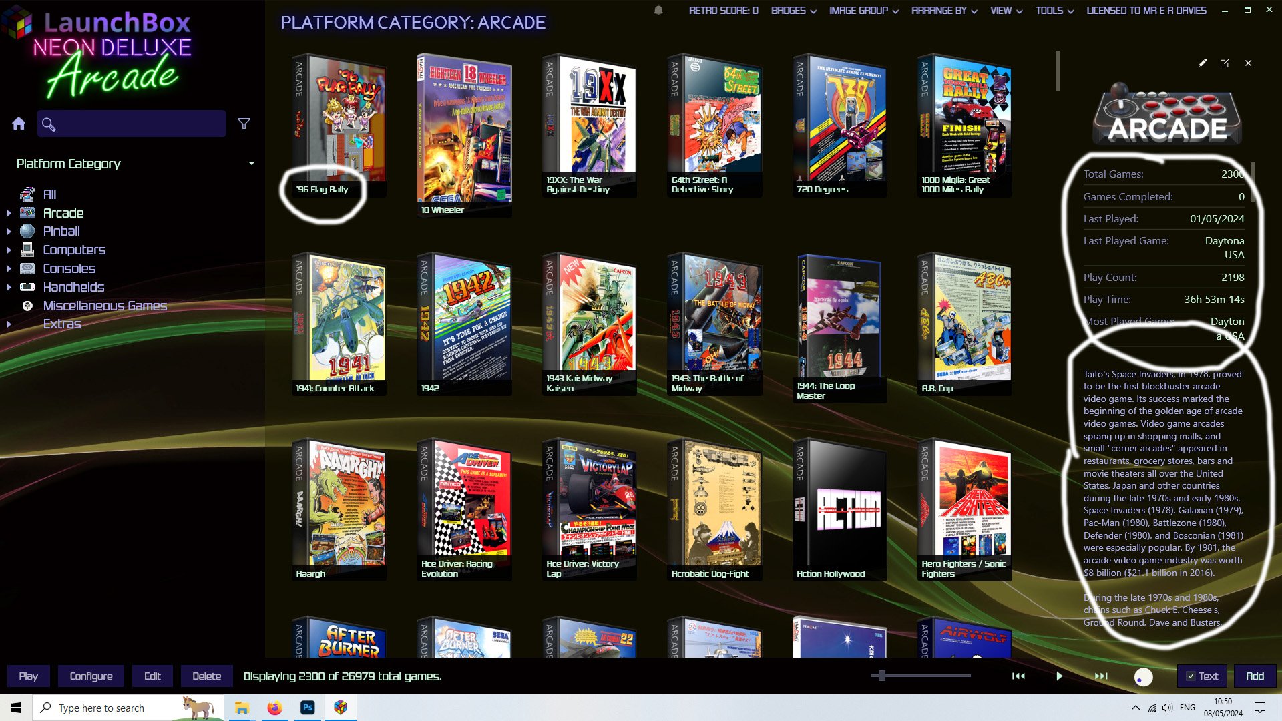Click Licensed to Mr E R Davies
Screen dimensions: 1282x721
(1146, 11)
